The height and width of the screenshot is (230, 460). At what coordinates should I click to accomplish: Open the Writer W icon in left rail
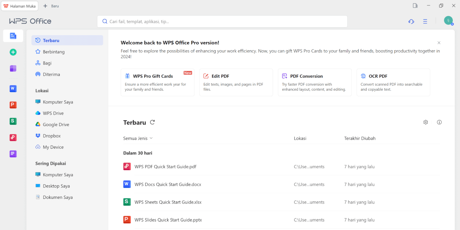(13, 88)
